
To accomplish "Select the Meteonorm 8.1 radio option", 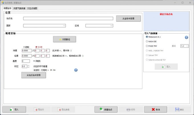I will tap(147, 37).
